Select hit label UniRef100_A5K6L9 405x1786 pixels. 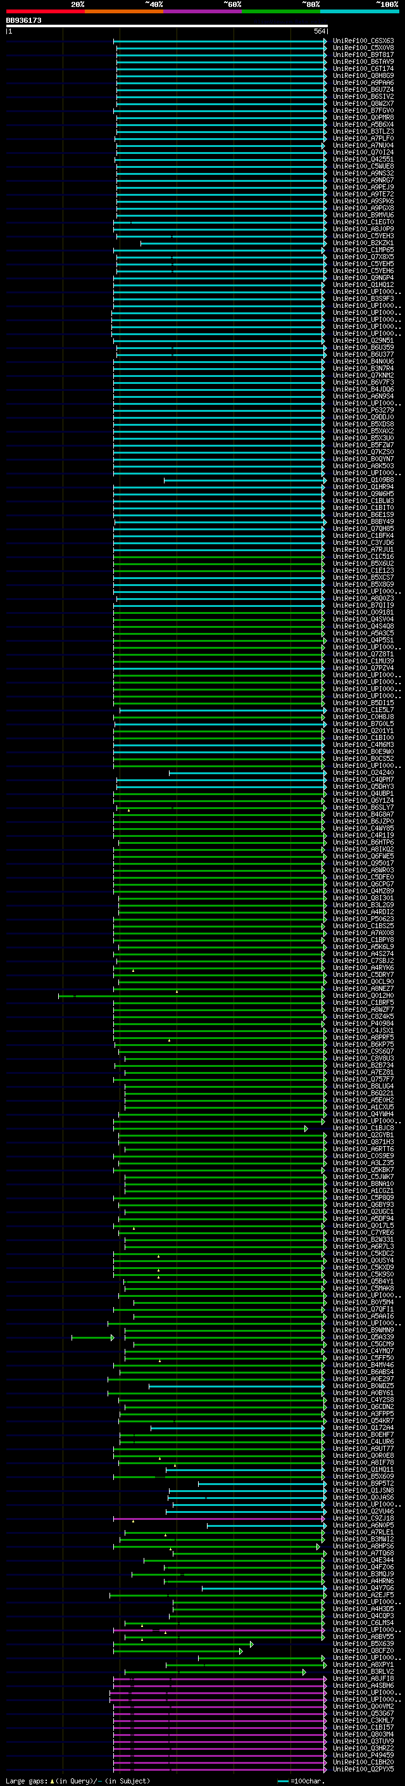coord(363,947)
